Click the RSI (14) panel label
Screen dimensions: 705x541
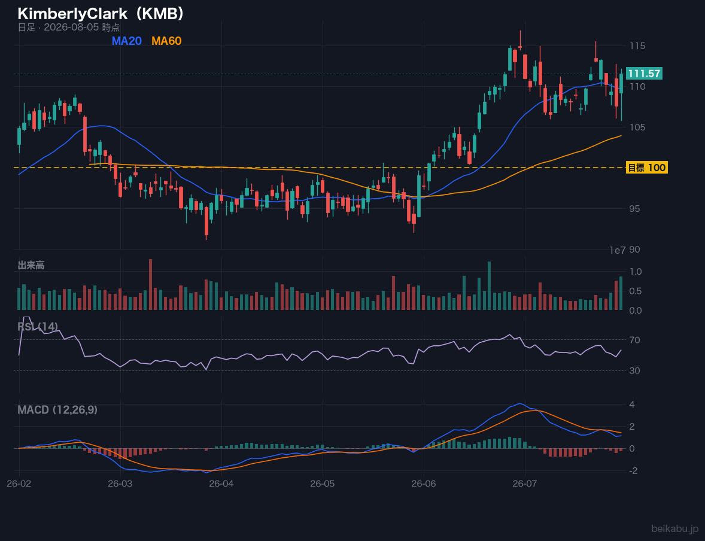(38, 327)
